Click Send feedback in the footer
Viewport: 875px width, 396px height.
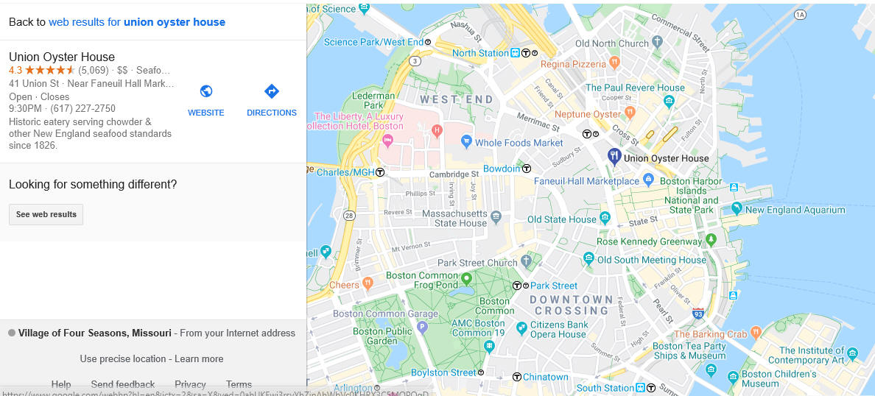tap(123, 384)
